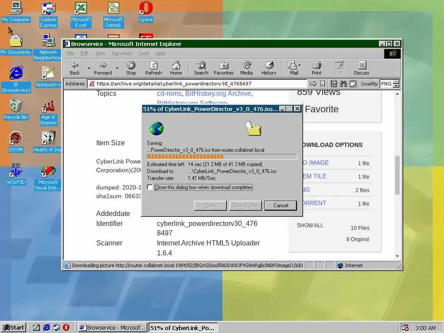Launch Age of Empires desktop icon
This screenshot has height=333, width=444.
coord(49,112)
